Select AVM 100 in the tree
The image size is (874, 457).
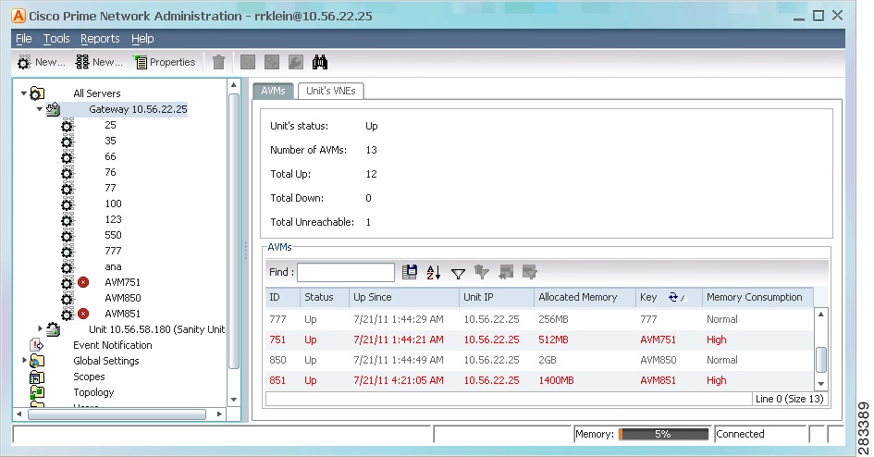(x=113, y=204)
